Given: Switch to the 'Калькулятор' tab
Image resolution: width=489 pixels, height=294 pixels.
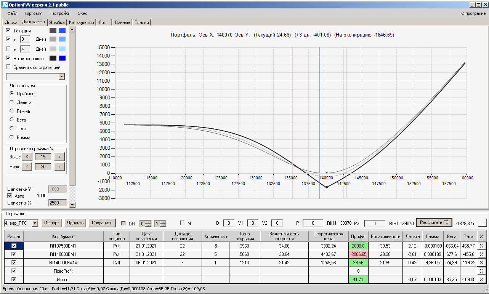Looking at the screenshot, I should (x=82, y=22).
